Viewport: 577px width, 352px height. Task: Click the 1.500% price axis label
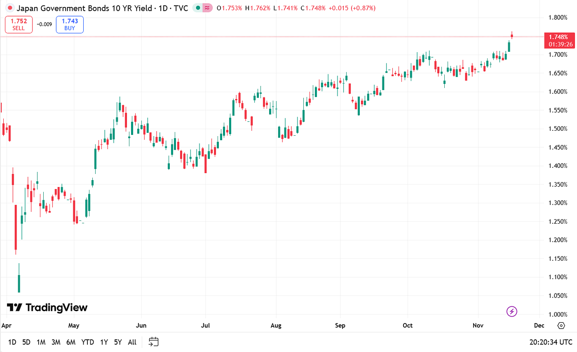[x=558, y=129]
